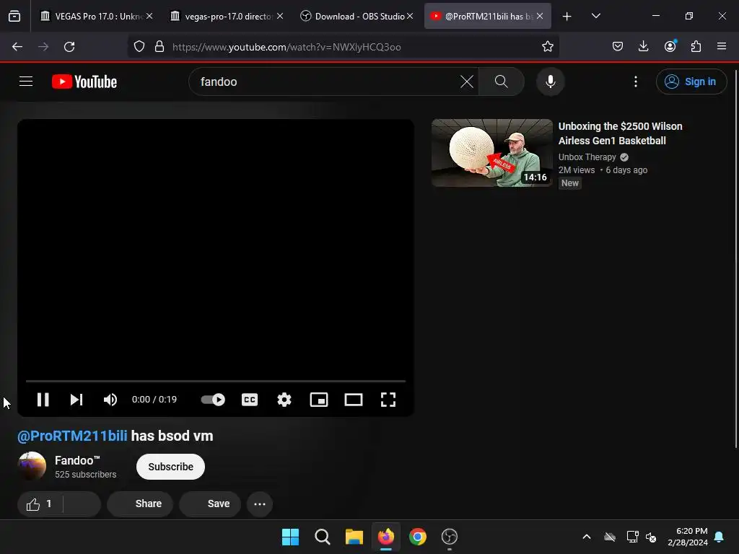Start voice search with the microphone
This screenshot has width=739, height=554.
(x=550, y=82)
